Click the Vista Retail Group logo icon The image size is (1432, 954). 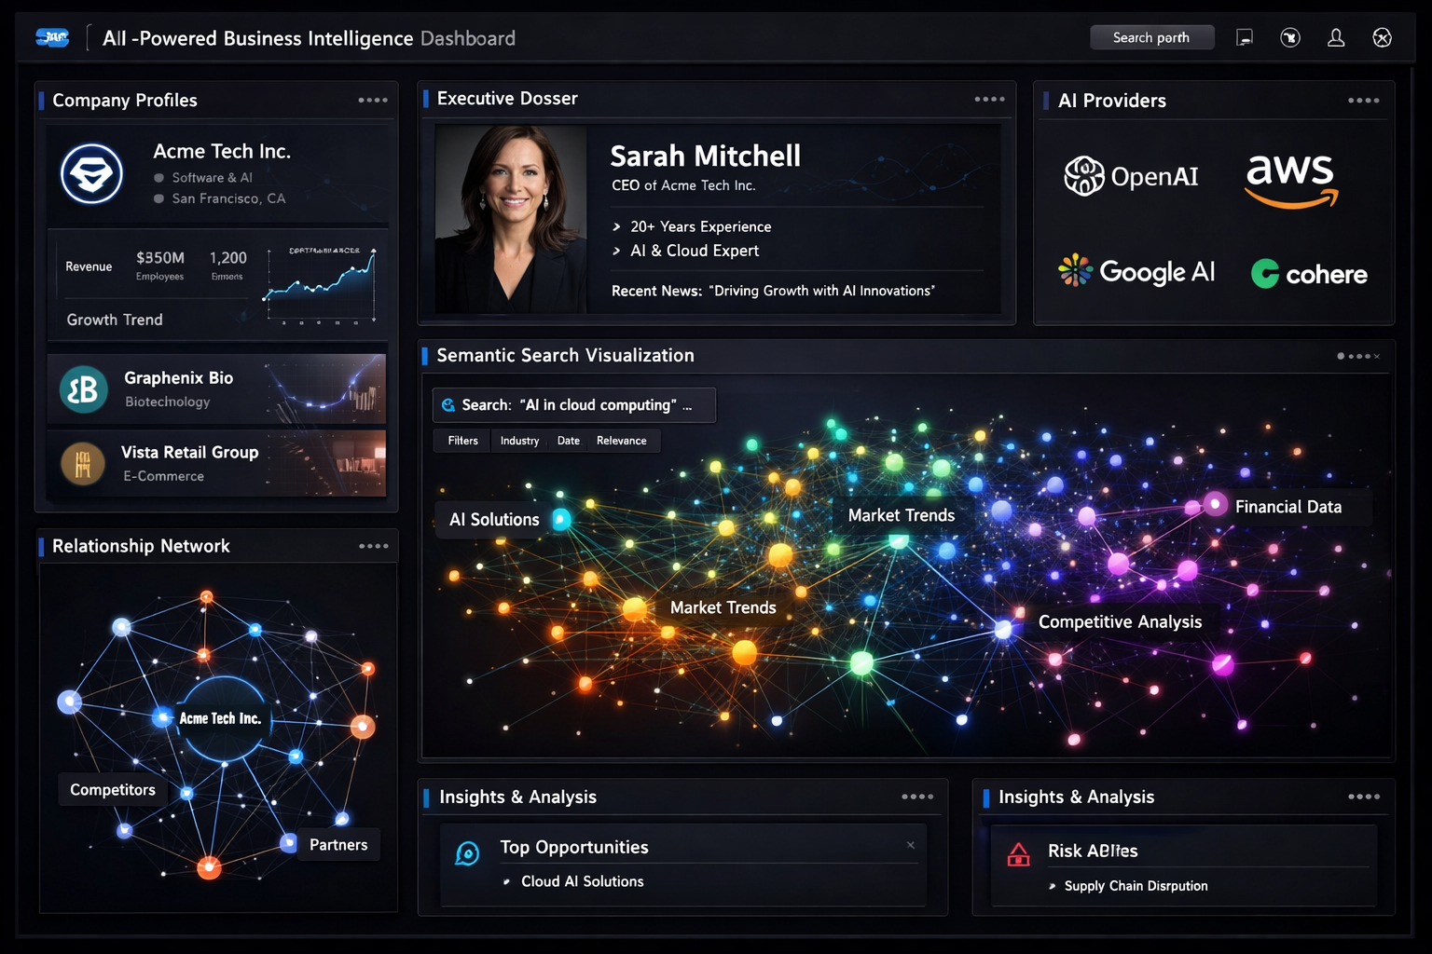click(x=83, y=464)
